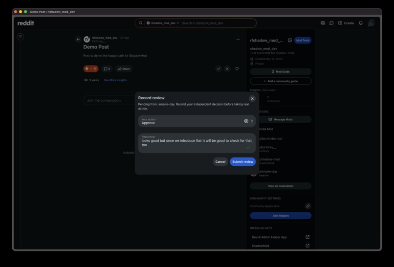This screenshot has height=267, width=394.
Task: Open the Your action dropdown
Action: click(197, 121)
